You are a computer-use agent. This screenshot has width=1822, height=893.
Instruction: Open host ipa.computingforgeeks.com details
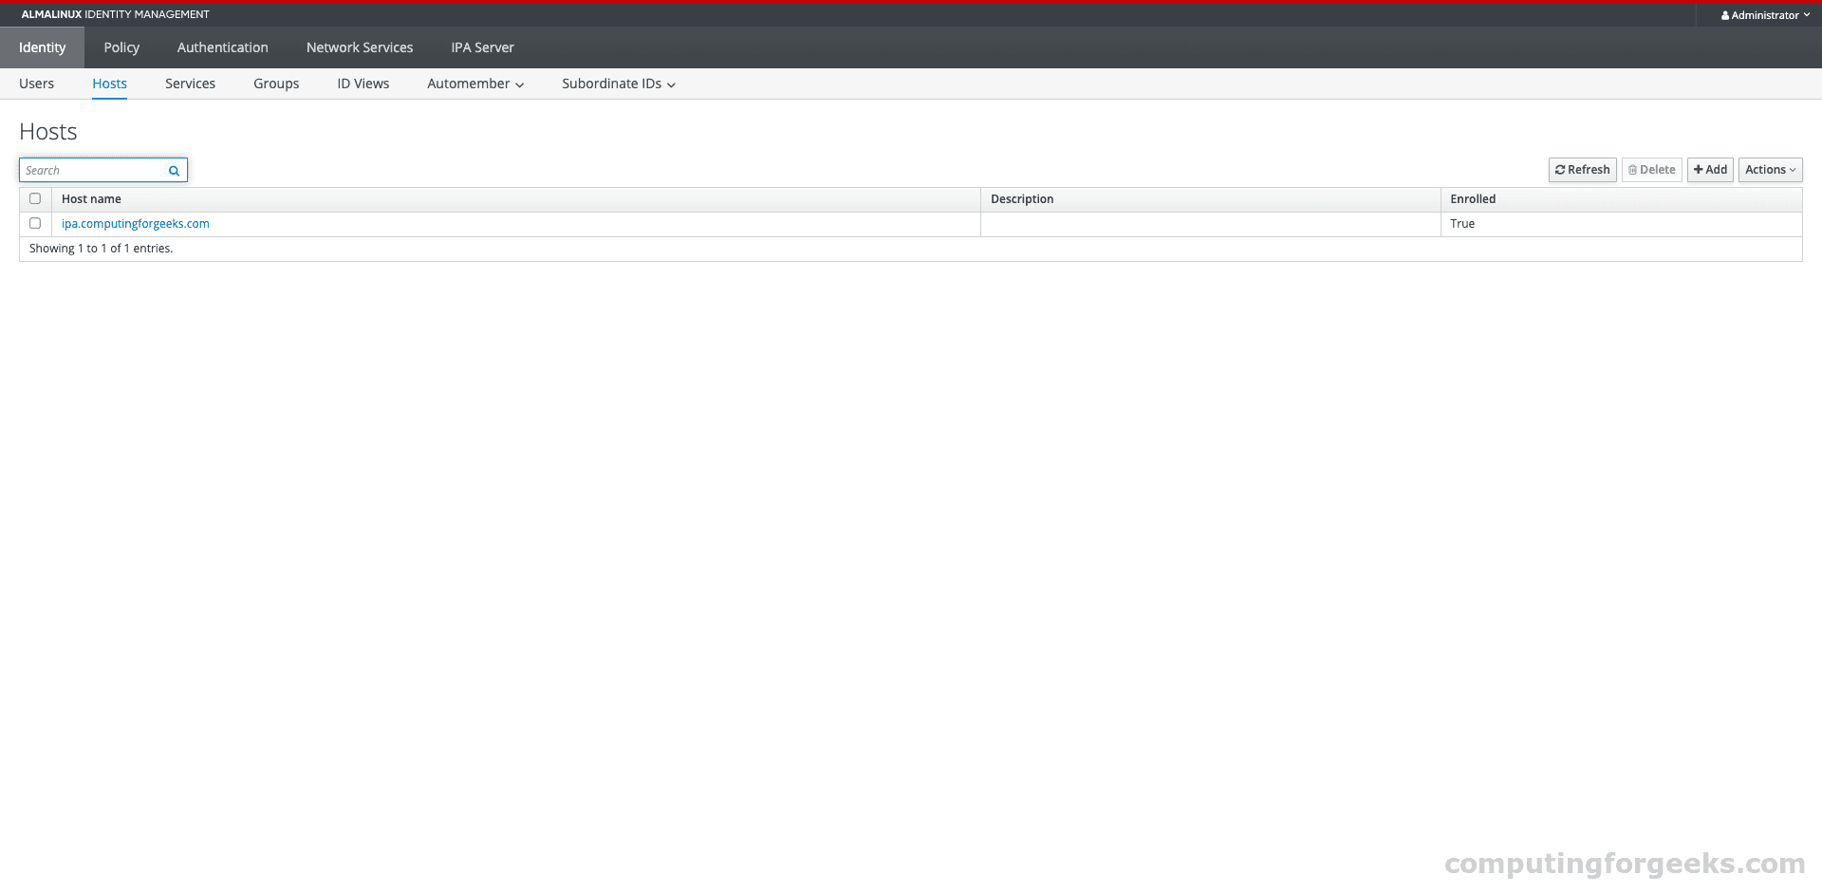[x=135, y=223]
